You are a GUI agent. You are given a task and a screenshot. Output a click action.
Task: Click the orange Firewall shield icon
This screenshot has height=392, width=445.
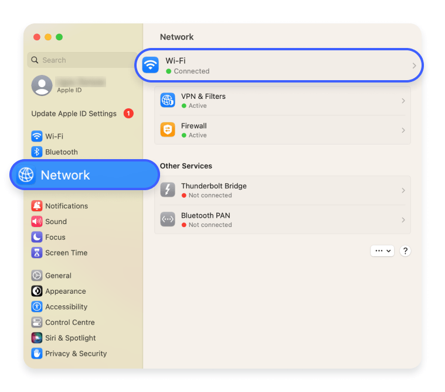pyautogui.click(x=168, y=130)
